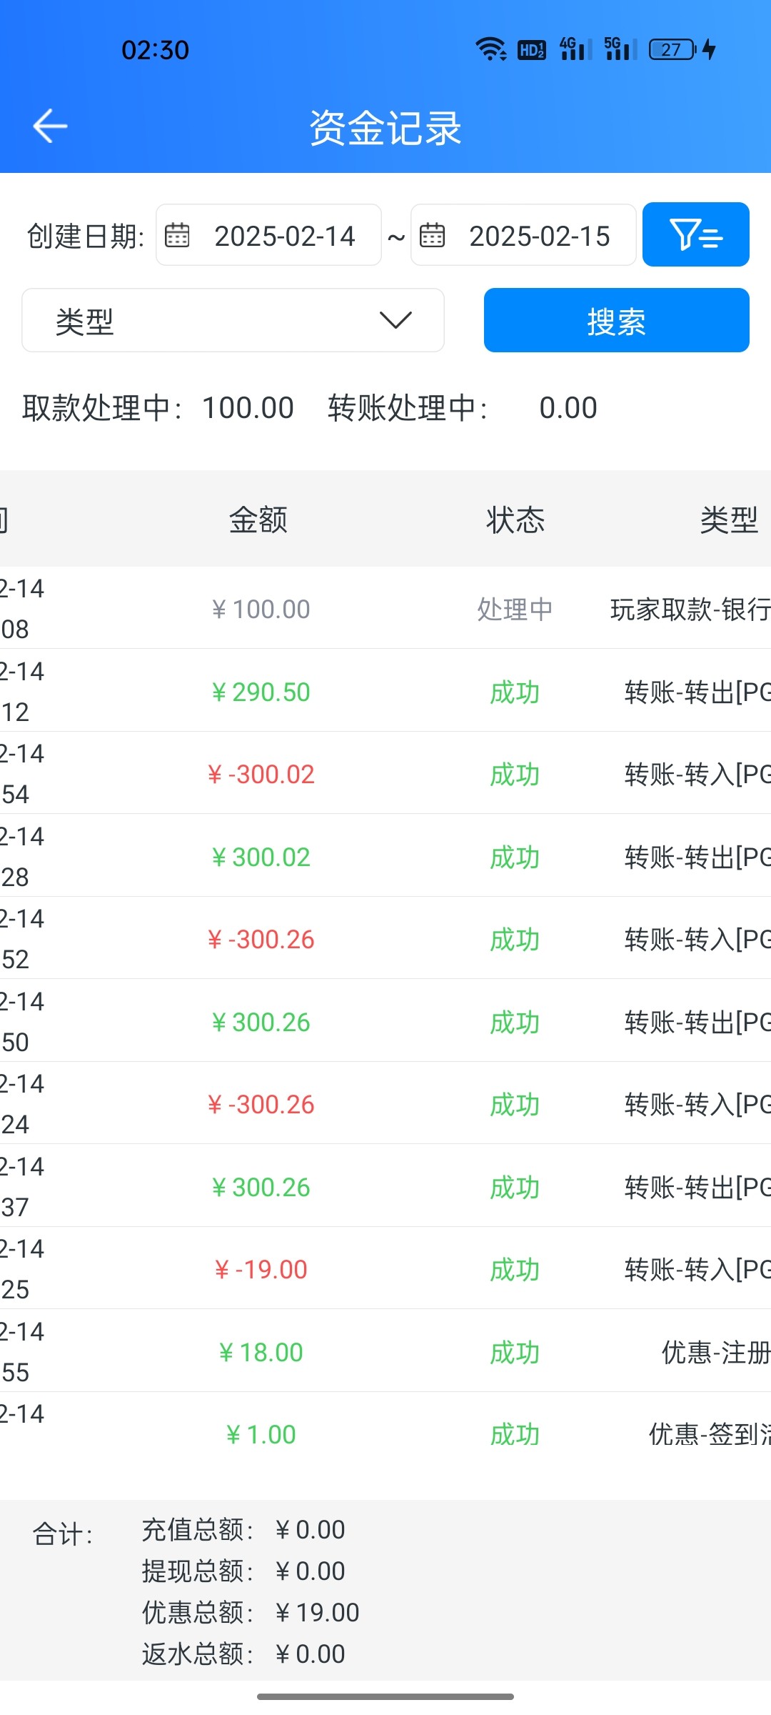
Task: Click the 状态 column header
Action: [515, 520]
